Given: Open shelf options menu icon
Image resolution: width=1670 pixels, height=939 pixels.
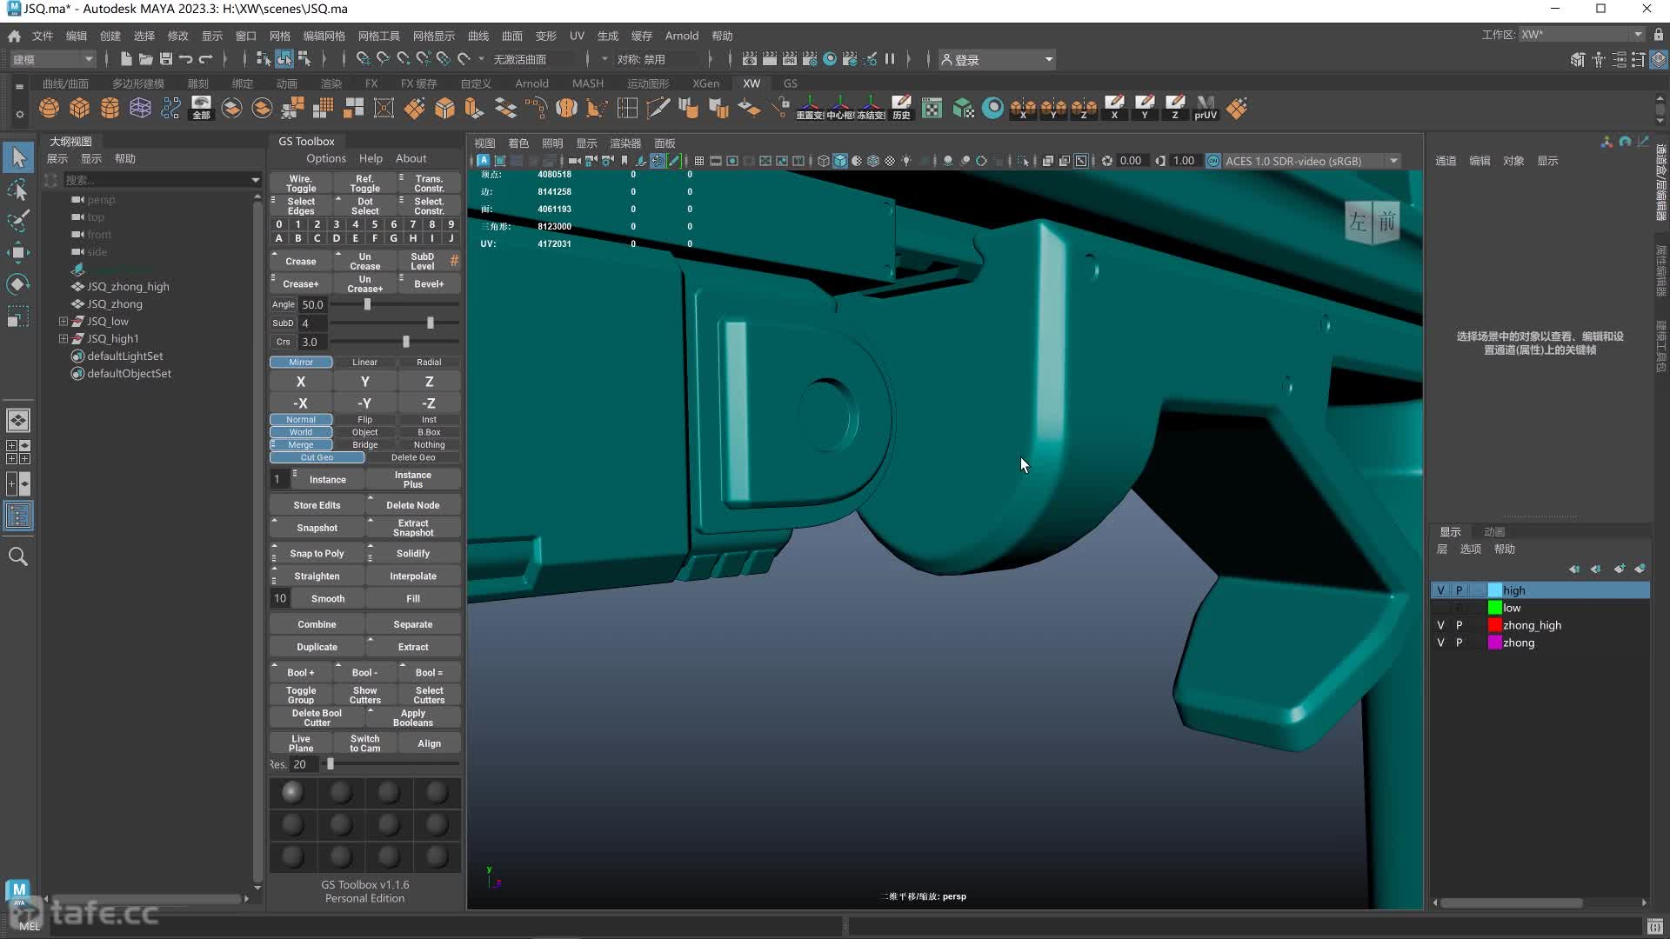Looking at the screenshot, I should click(19, 114).
